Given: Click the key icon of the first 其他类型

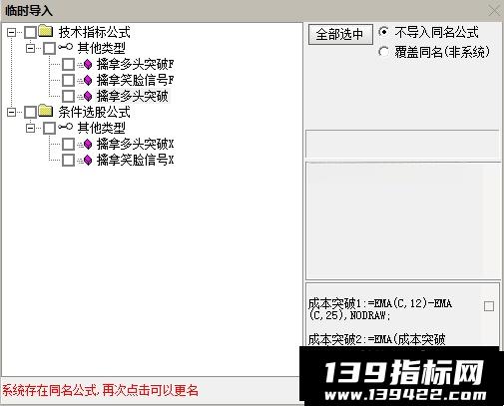Looking at the screenshot, I should (65, 47).
